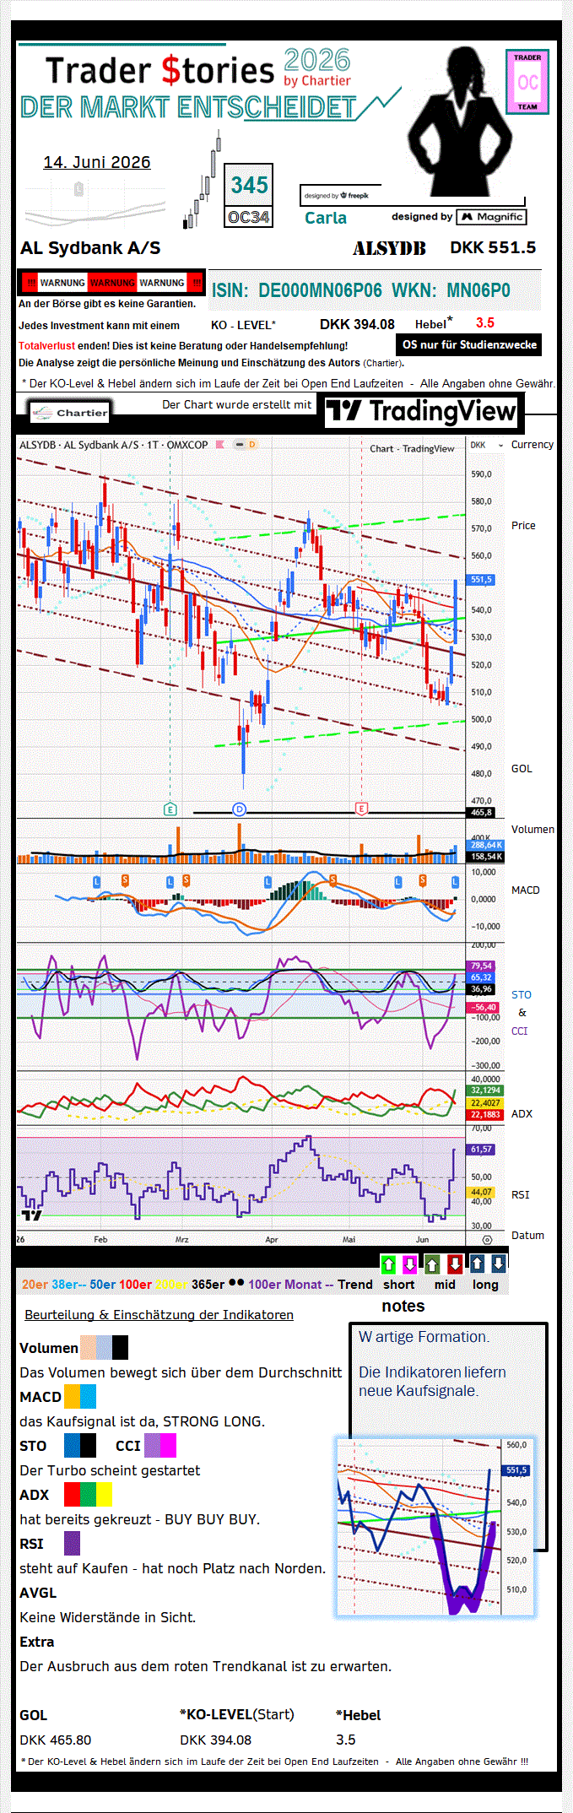Open the DKK currency dropdown

[x=487, y=445]
